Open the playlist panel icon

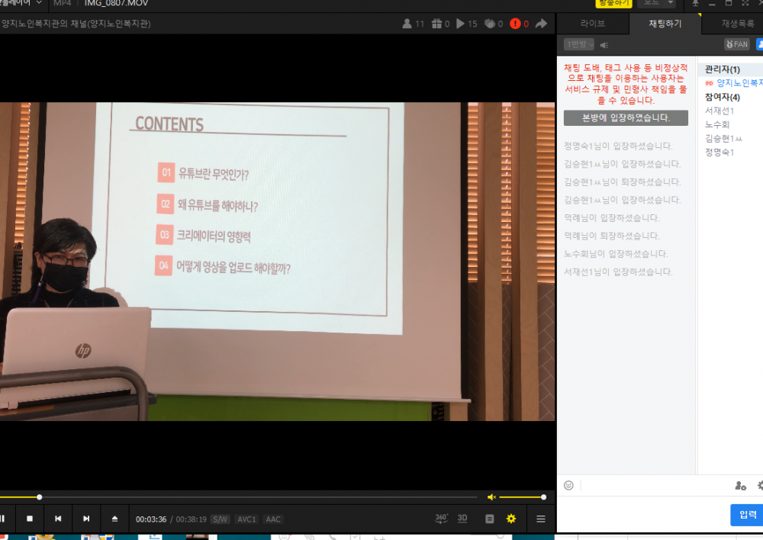point(490,519)
